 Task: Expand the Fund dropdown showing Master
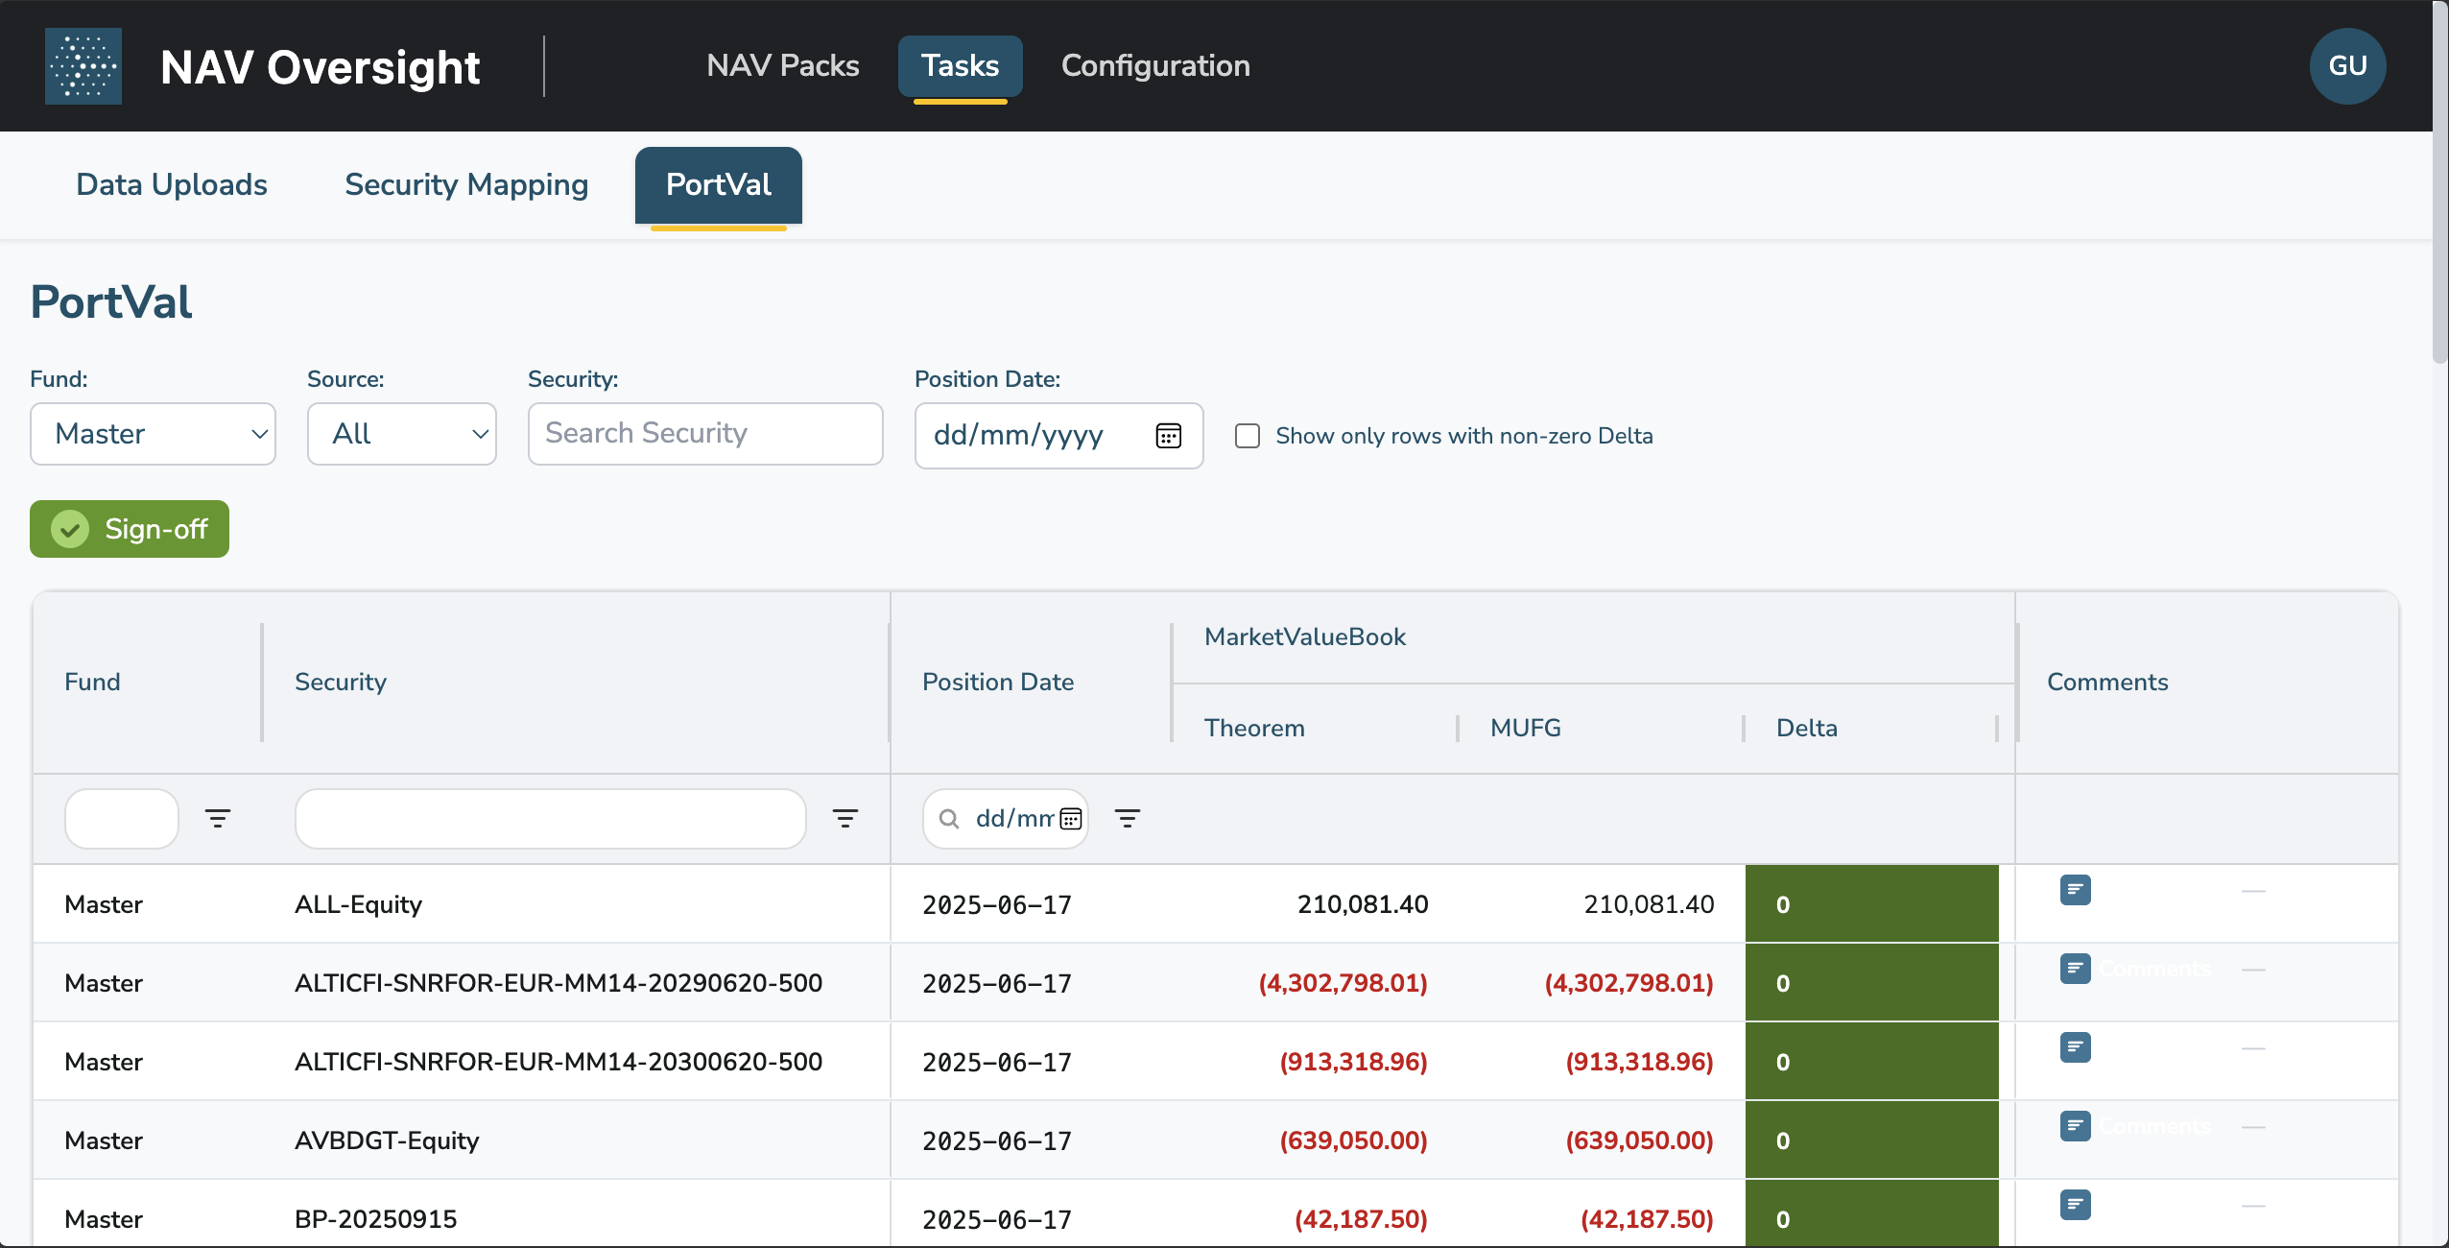pyautogui.click(x=154, y=434)
